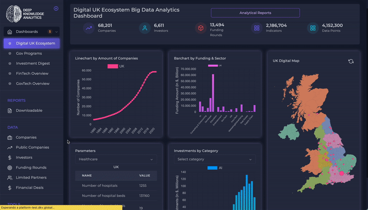
Task: Open Public Companies data page
Action: point(32,148)
